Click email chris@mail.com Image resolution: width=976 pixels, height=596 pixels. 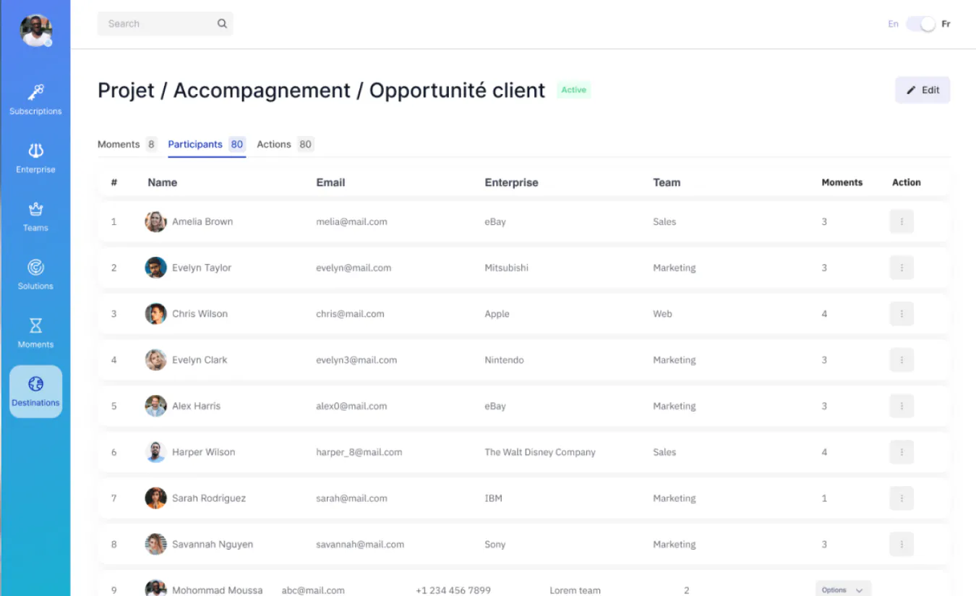(350, 314)
